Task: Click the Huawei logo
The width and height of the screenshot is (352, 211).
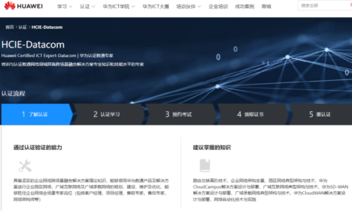Action: coord(24,6)
